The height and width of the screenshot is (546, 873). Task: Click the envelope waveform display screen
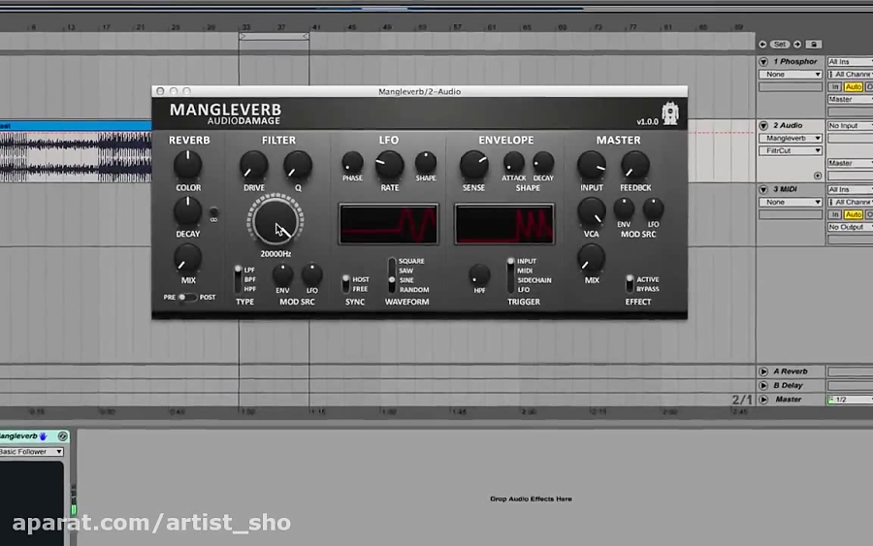504,224
